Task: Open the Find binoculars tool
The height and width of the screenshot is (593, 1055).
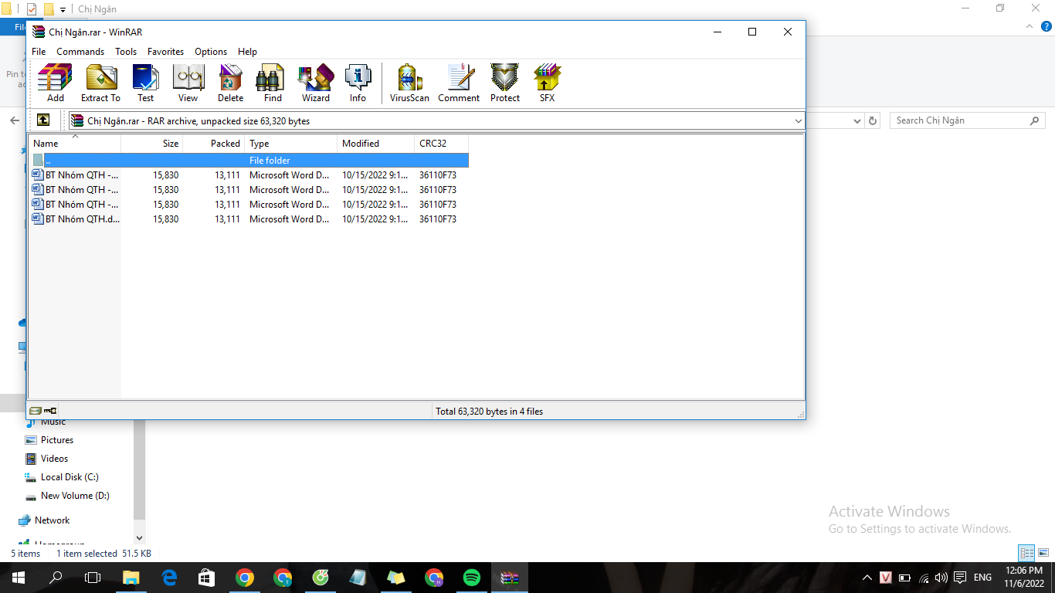Action: pos(273,83)
